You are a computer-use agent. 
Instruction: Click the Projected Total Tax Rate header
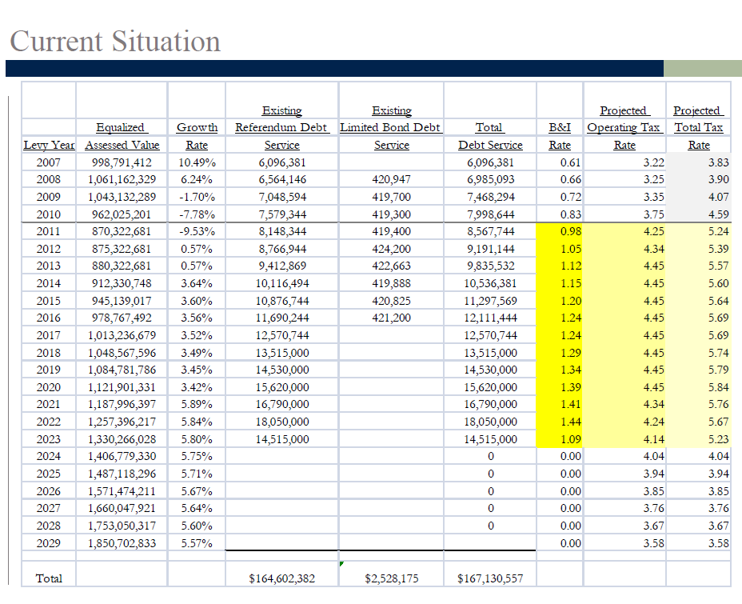[699, 127]
